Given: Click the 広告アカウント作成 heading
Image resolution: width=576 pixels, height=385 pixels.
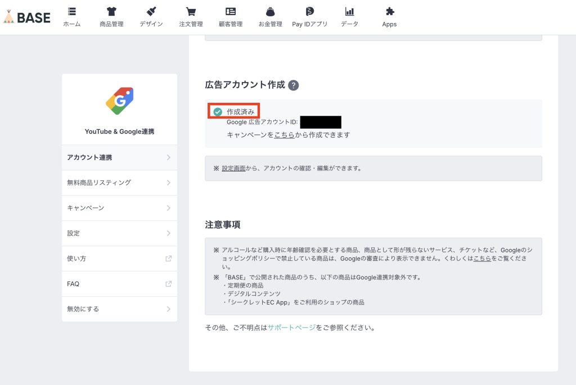Looking at the screenshot, I should click(245, 85).
